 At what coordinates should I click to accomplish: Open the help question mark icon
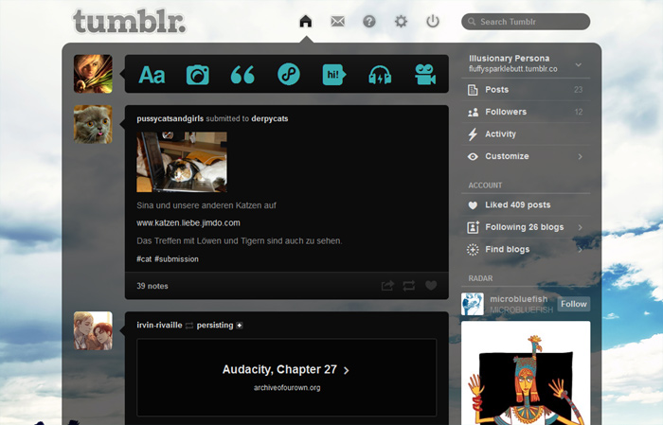pos(369,21)
